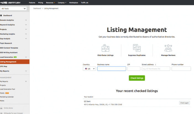The image size is (194, 114).
Task: Click the Suppress Duplicates label
Action: tap(137, 55)
